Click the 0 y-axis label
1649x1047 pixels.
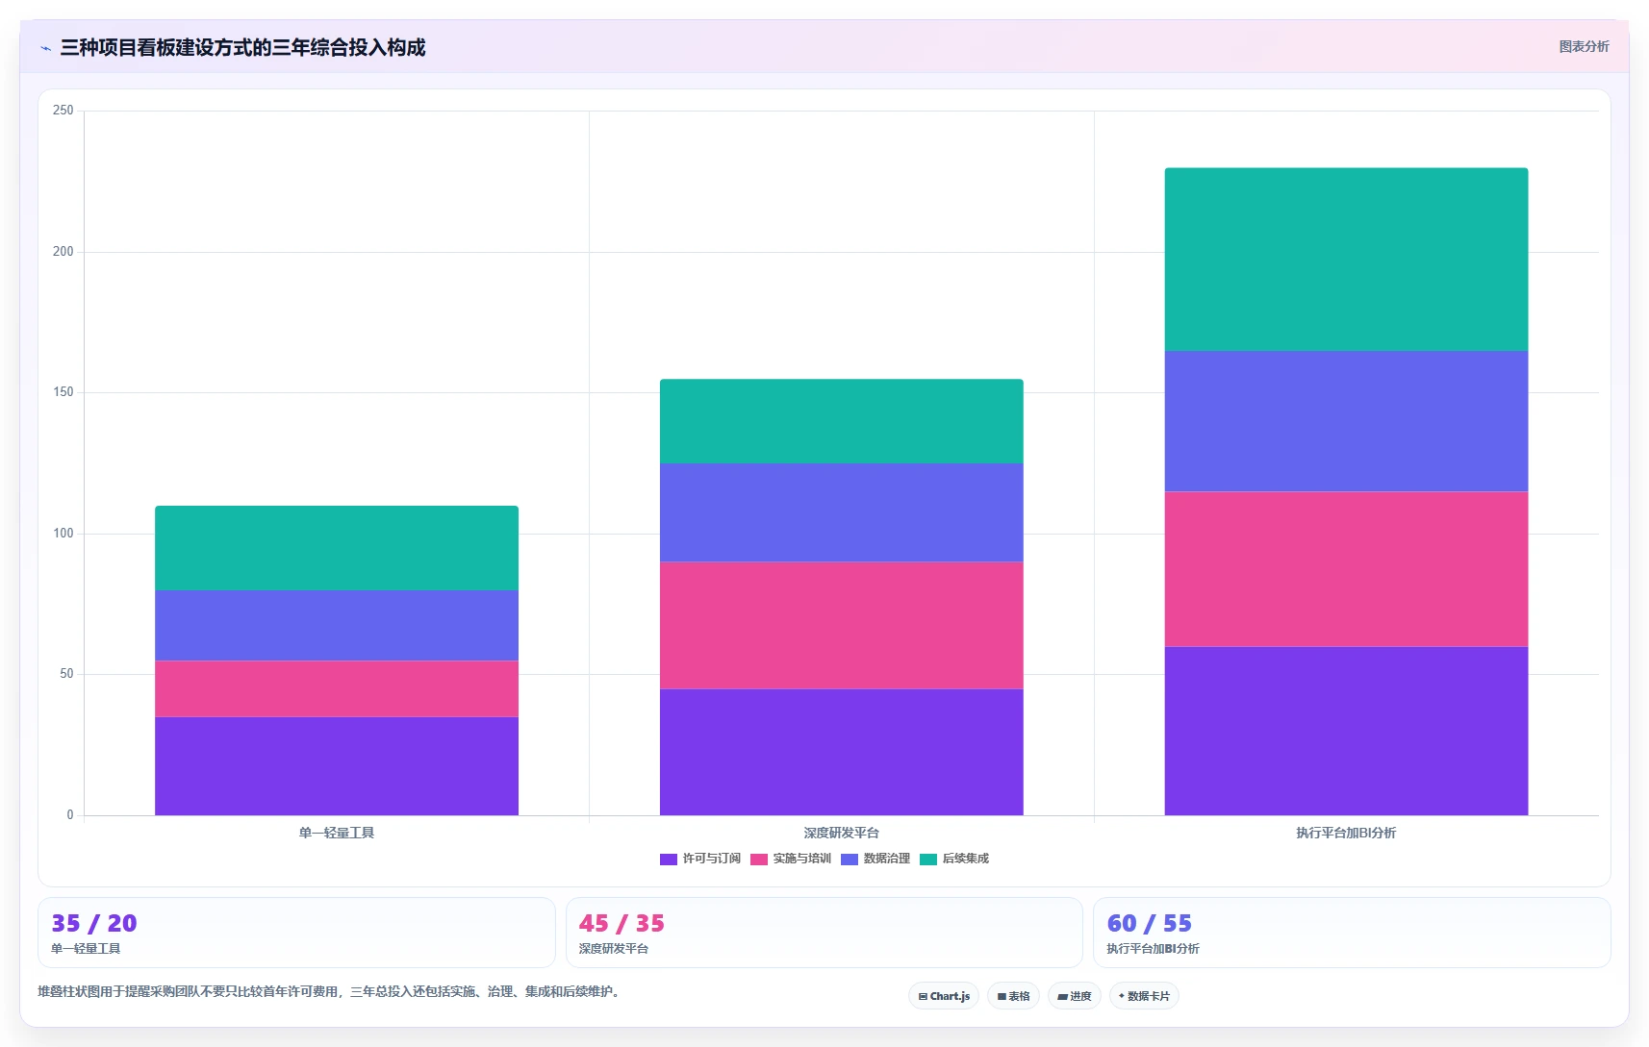(70, 815)
